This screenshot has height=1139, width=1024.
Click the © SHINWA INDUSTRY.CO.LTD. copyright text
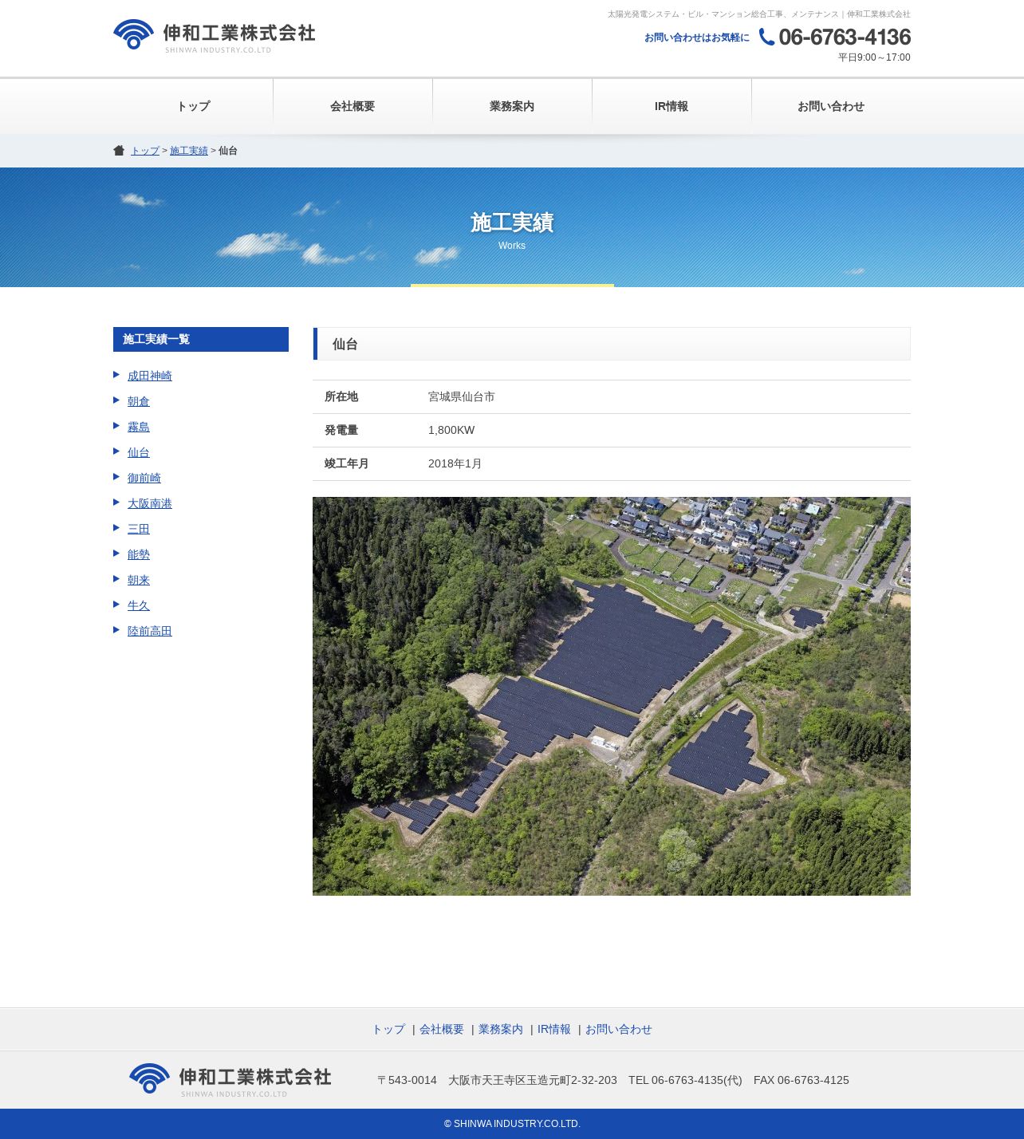(x=512, y=1124)
